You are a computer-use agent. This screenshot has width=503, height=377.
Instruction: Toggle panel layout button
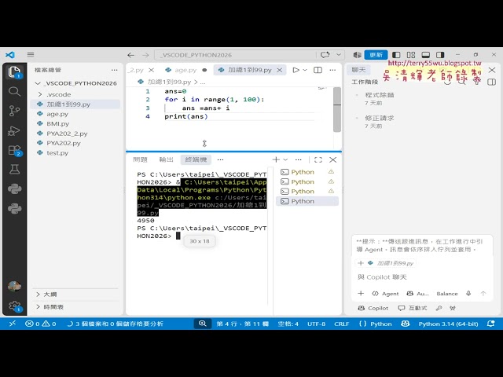(x=426, y=55)
